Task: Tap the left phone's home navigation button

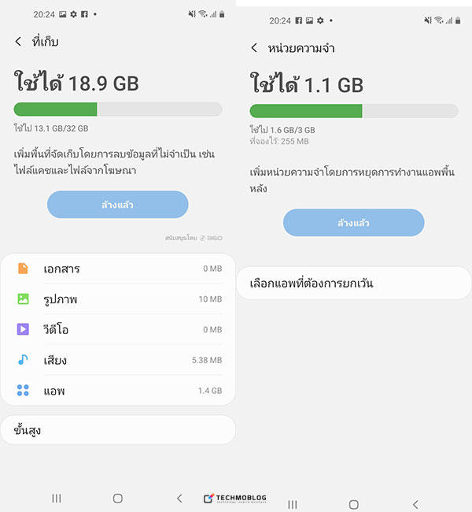Action: (118, 499)
